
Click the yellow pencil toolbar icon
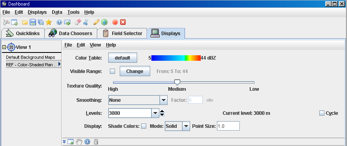coord(96,22)
